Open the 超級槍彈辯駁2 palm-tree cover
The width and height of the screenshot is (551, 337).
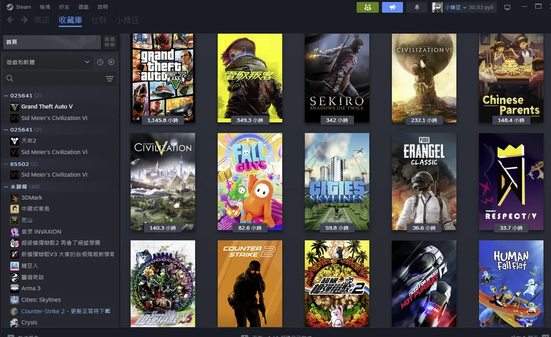[x=337, y=283]
